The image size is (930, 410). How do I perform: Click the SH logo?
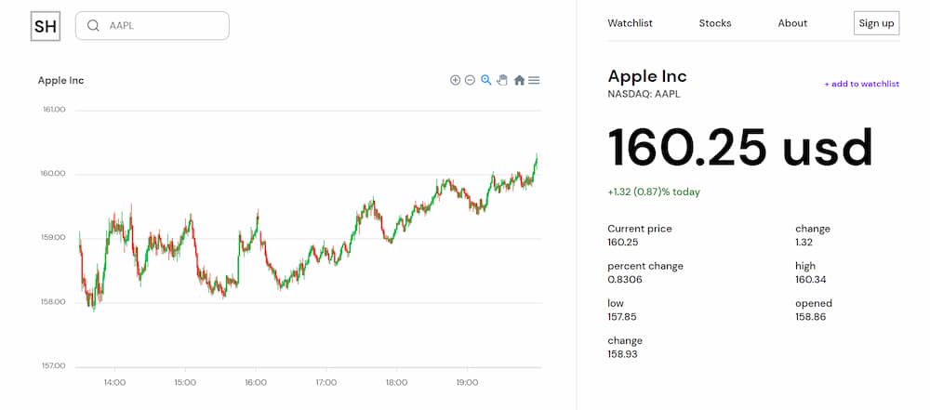click(x=46, y=26)
